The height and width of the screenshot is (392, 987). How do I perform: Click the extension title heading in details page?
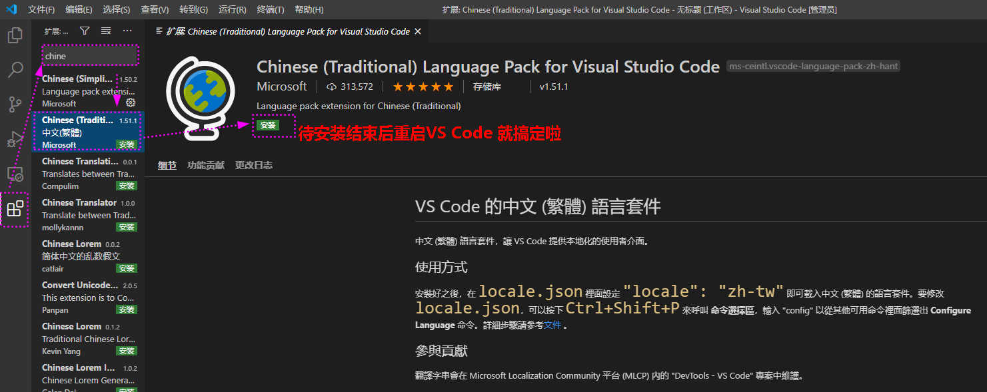pyautogui.click(x=488, y=67)
